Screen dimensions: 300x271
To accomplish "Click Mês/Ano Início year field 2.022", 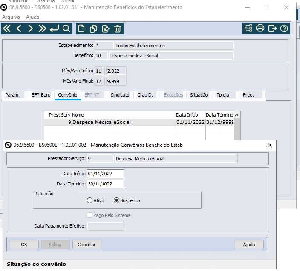I will coord(116,71).
